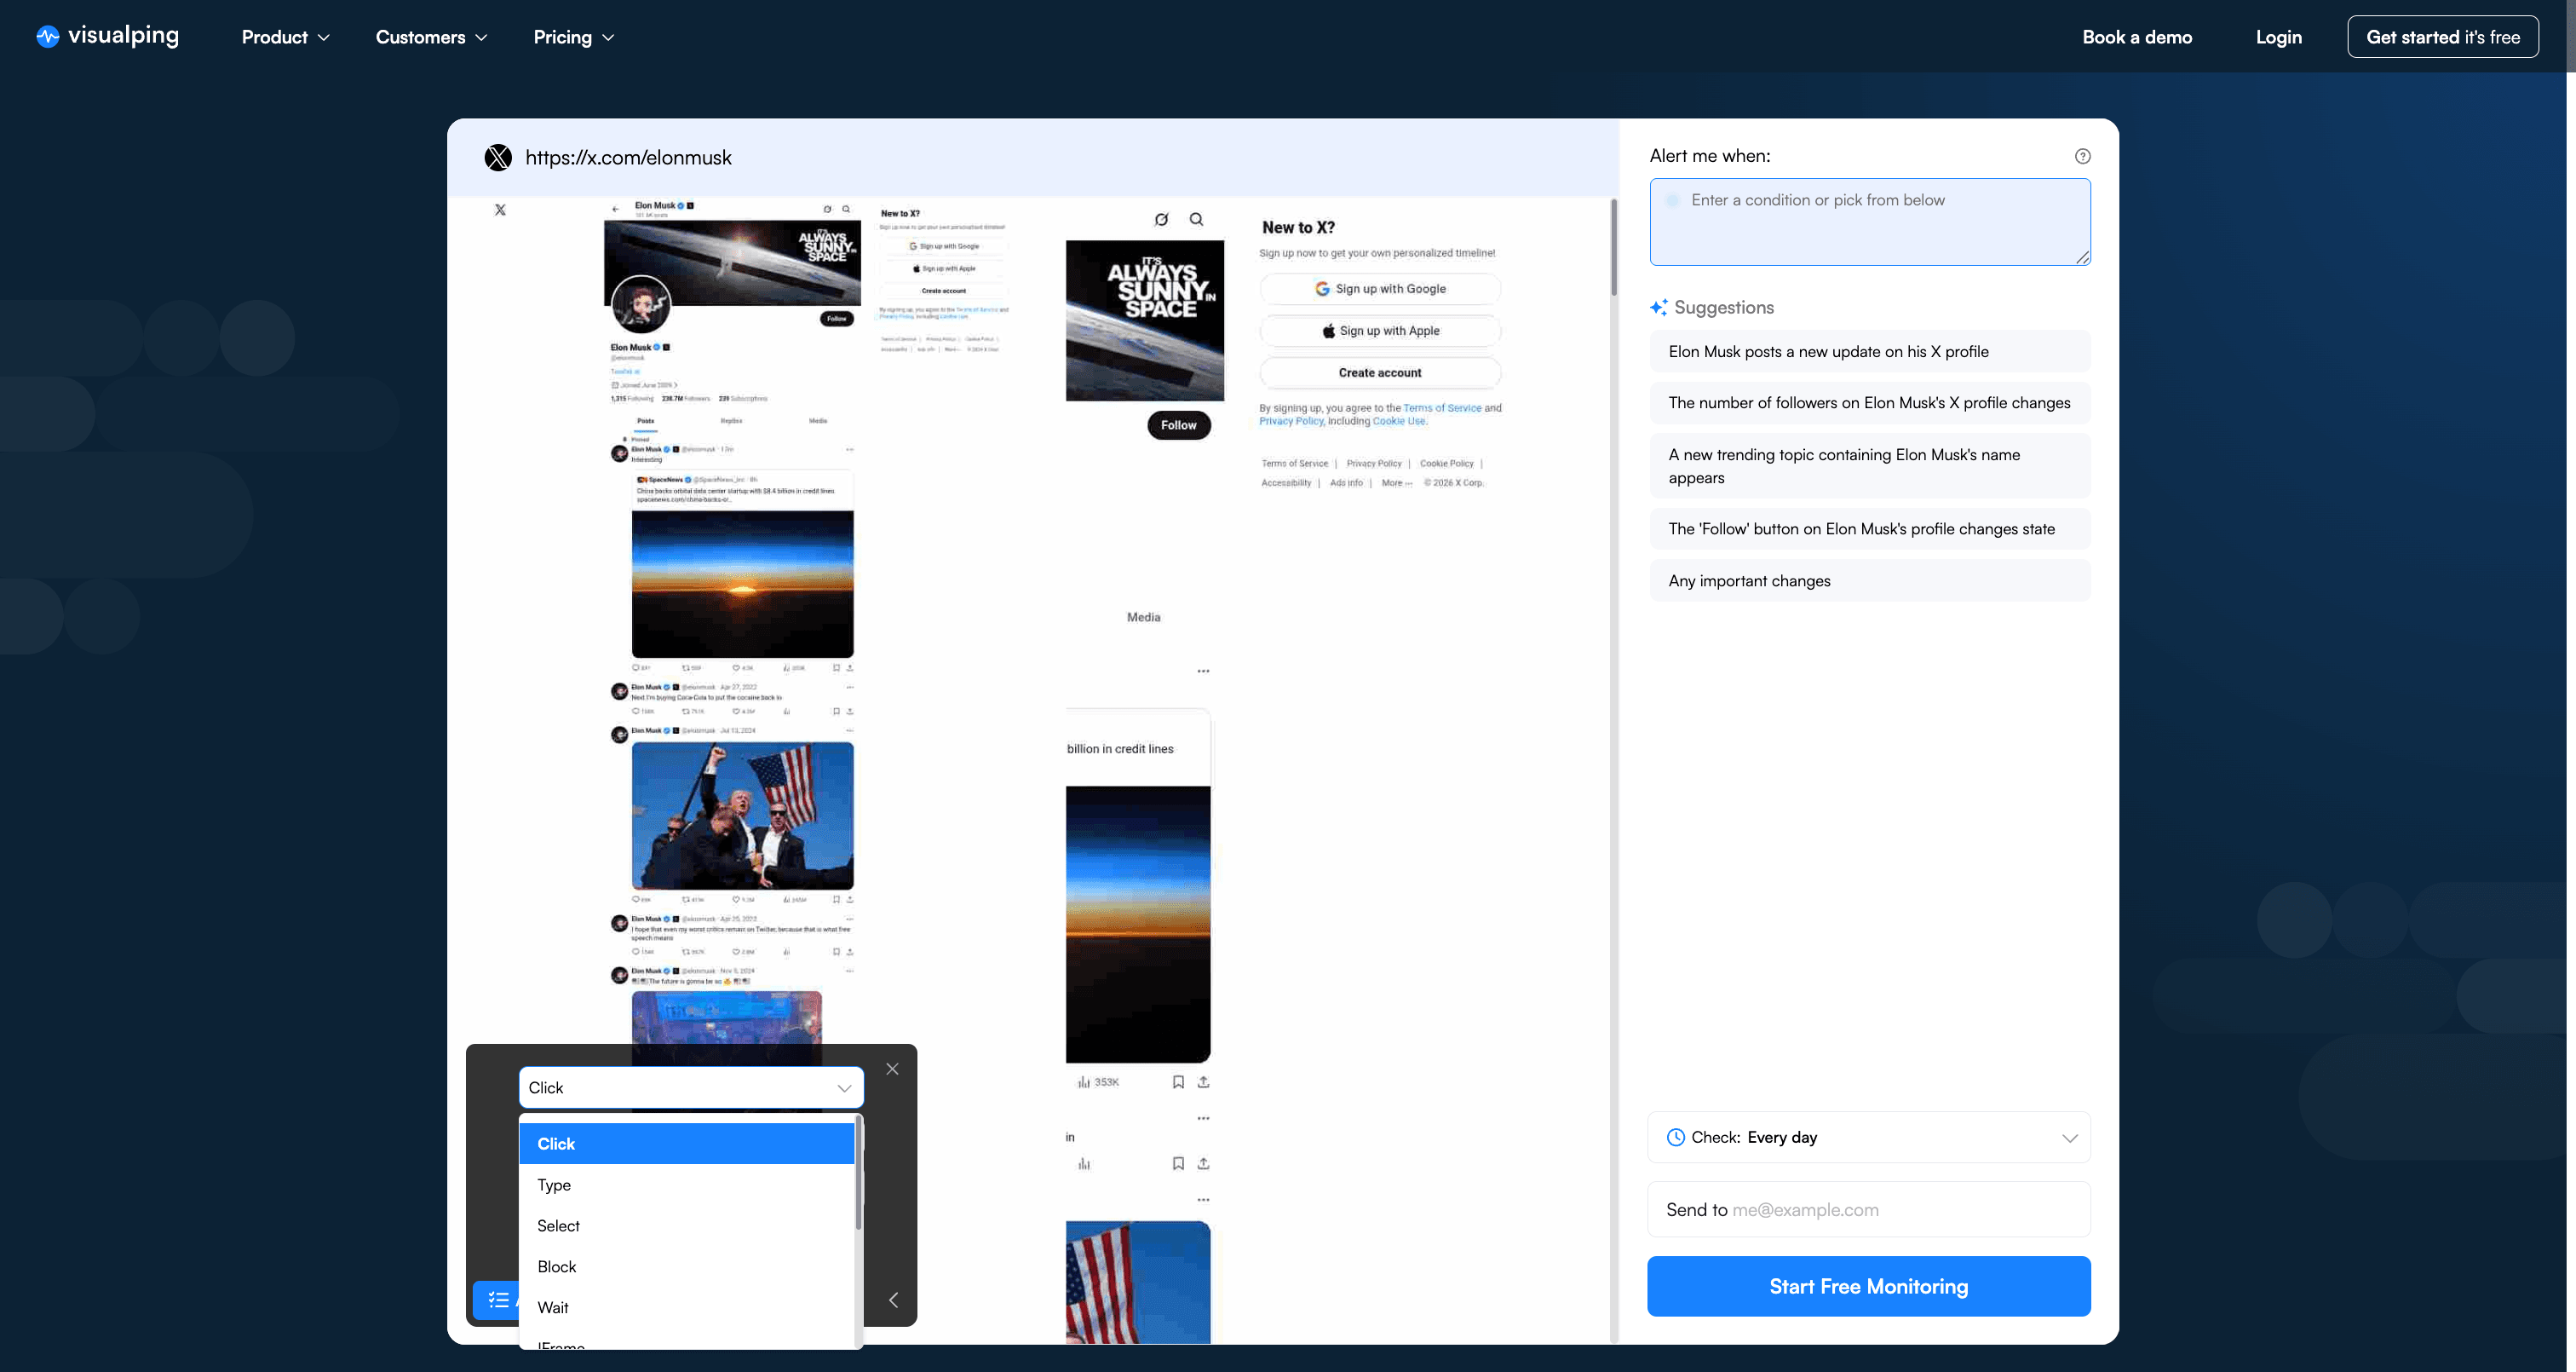Choose Type from the action dropdown list
The image size is (2576, 1372).
(x=555, y=1185)
